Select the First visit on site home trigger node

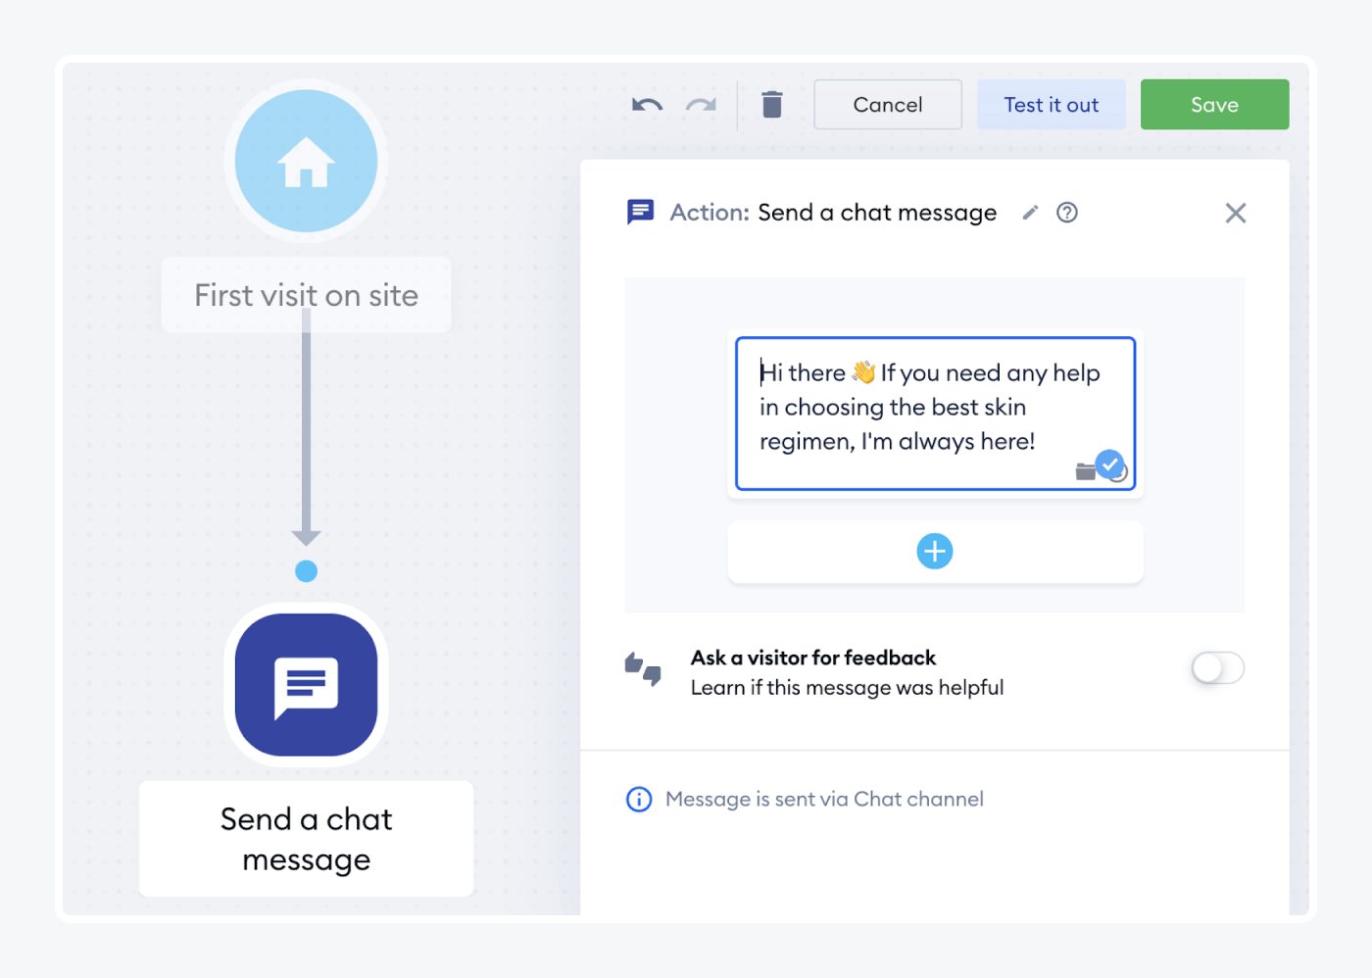coord(307,161)
